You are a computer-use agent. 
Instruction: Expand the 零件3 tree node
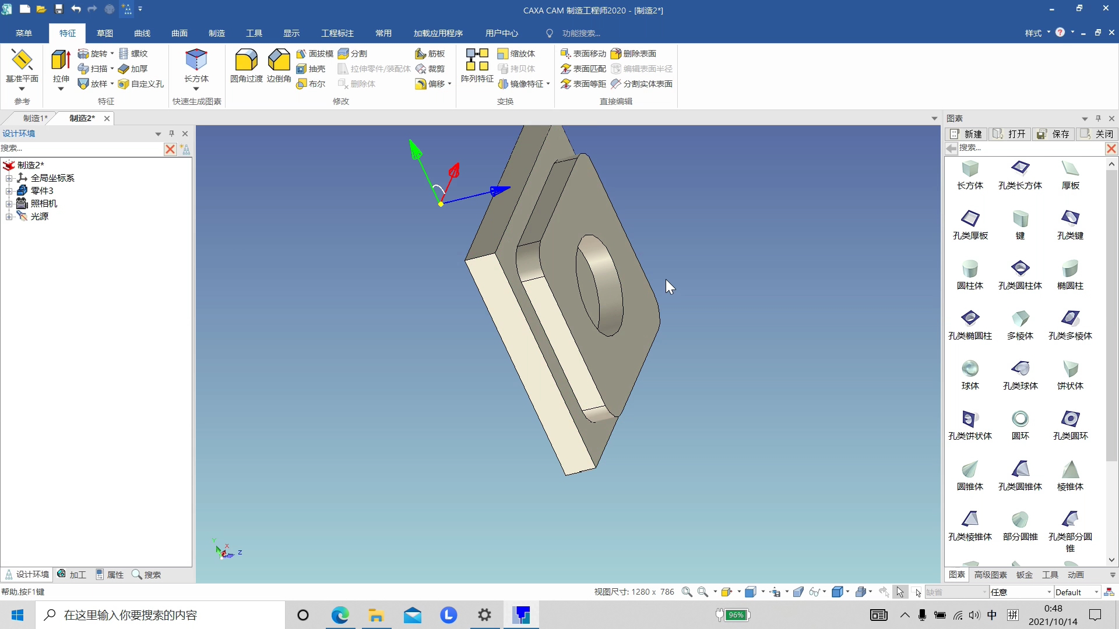(x=9, y=191)
